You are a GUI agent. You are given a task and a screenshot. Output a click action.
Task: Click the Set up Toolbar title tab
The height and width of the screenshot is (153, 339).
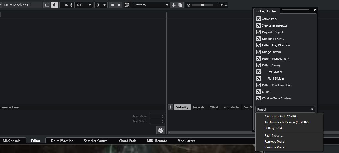[x=267, y=11]
